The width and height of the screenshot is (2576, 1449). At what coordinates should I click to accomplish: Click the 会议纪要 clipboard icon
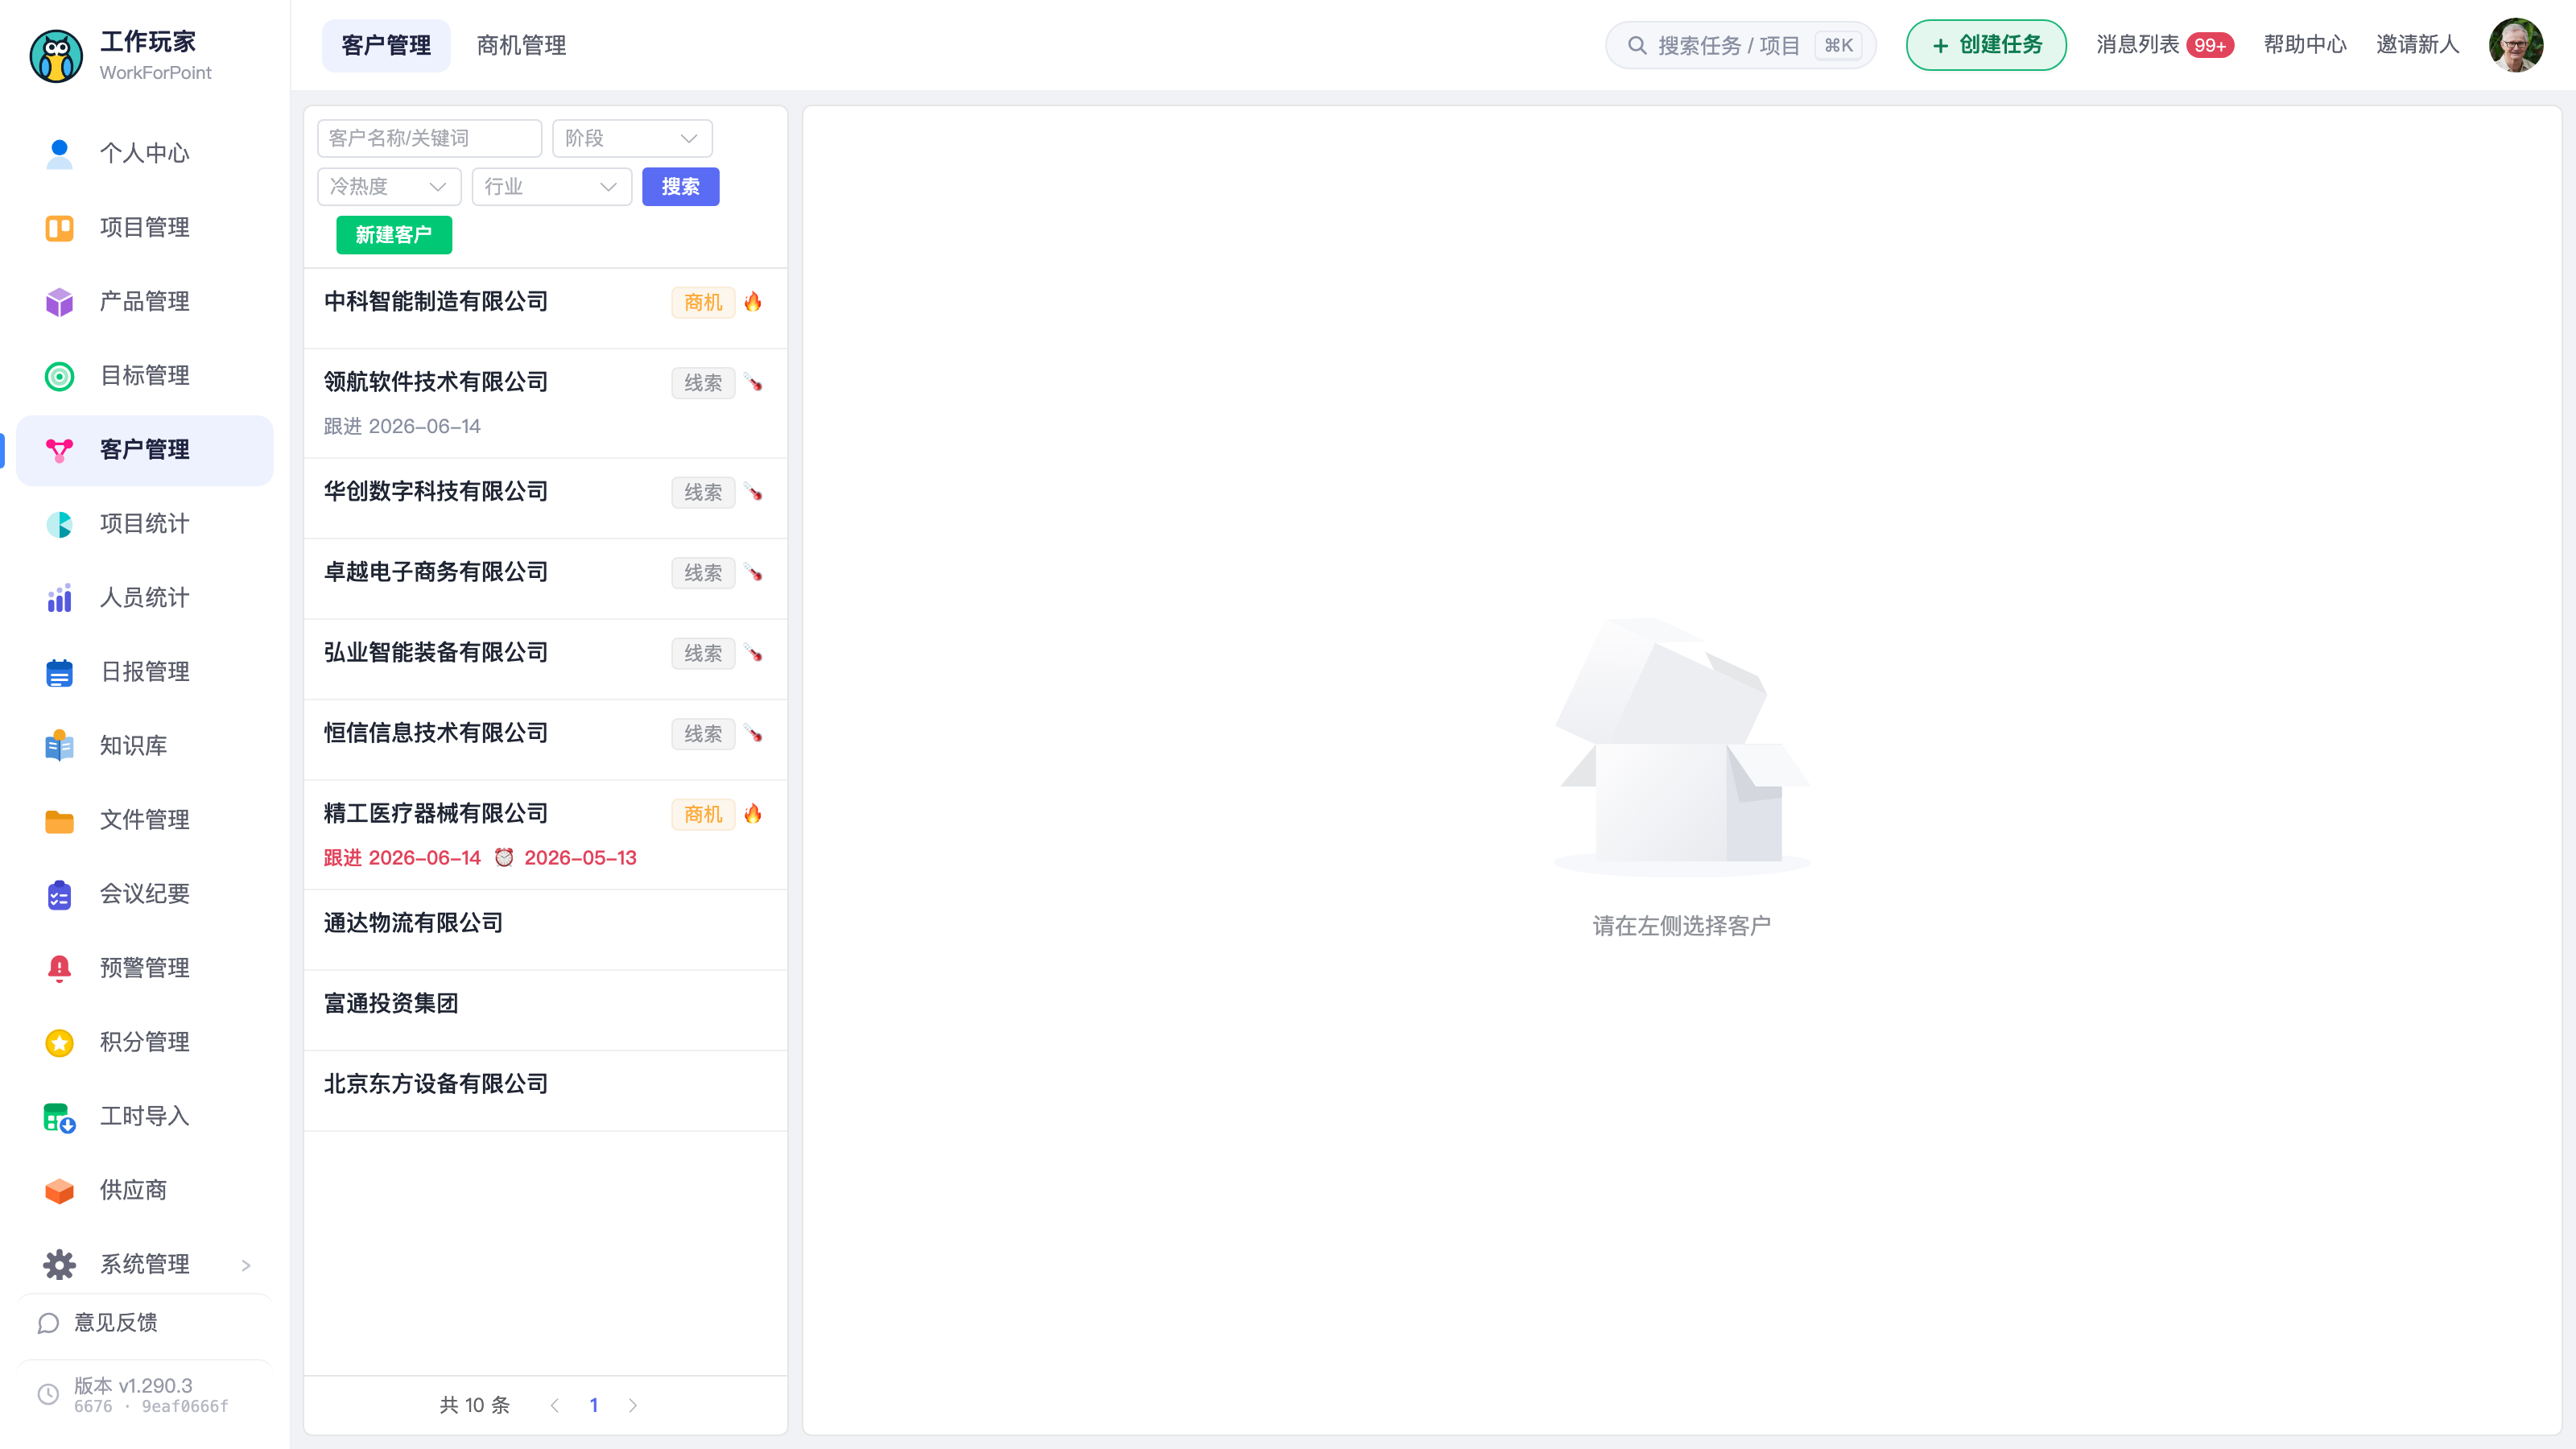(x=59, y=894)
